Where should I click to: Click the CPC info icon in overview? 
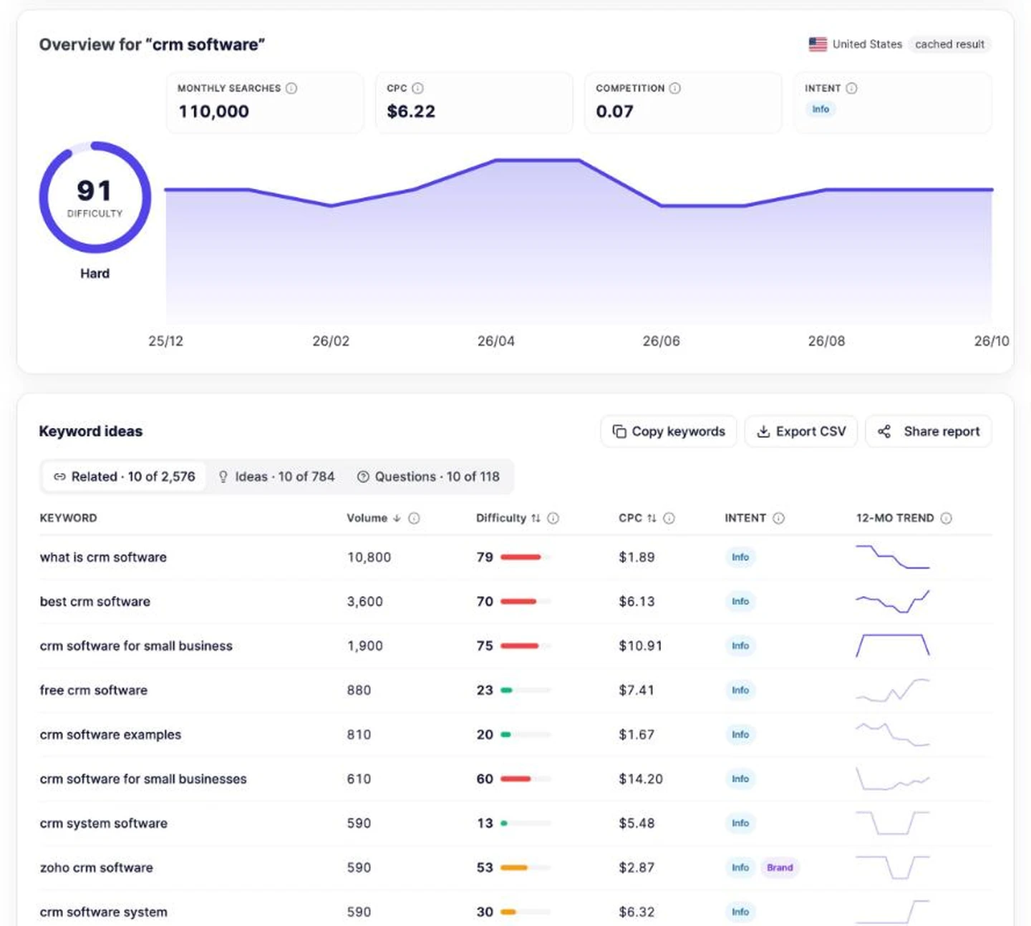coord(418,88)
